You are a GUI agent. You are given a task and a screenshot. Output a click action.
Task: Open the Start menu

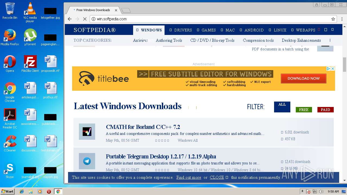(8, 191)
